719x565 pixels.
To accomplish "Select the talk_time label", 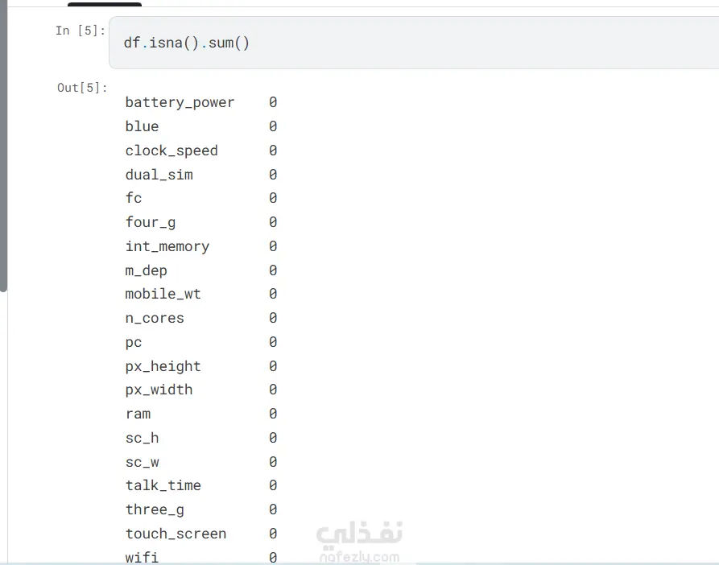I will [163, 485].
